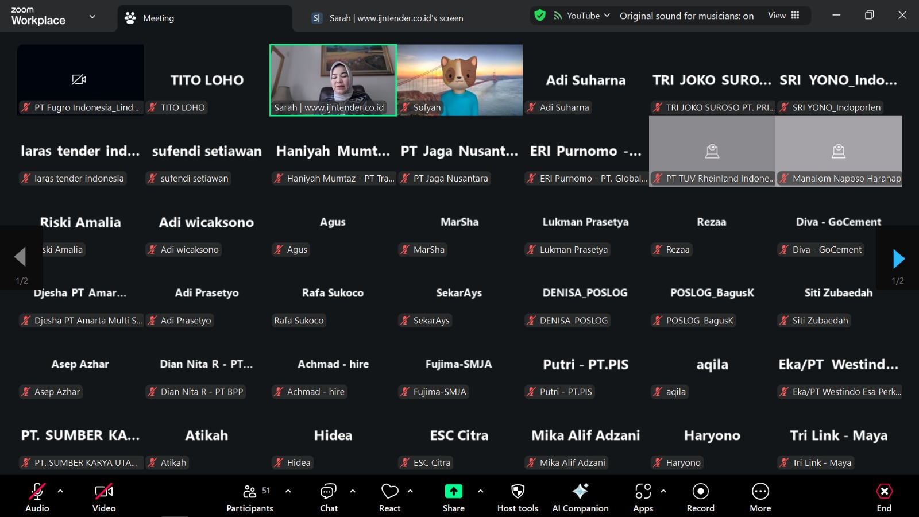Open the Zoom Workplace dropdown chevron
Screen dimensions: 919x517
click(92, 17)
